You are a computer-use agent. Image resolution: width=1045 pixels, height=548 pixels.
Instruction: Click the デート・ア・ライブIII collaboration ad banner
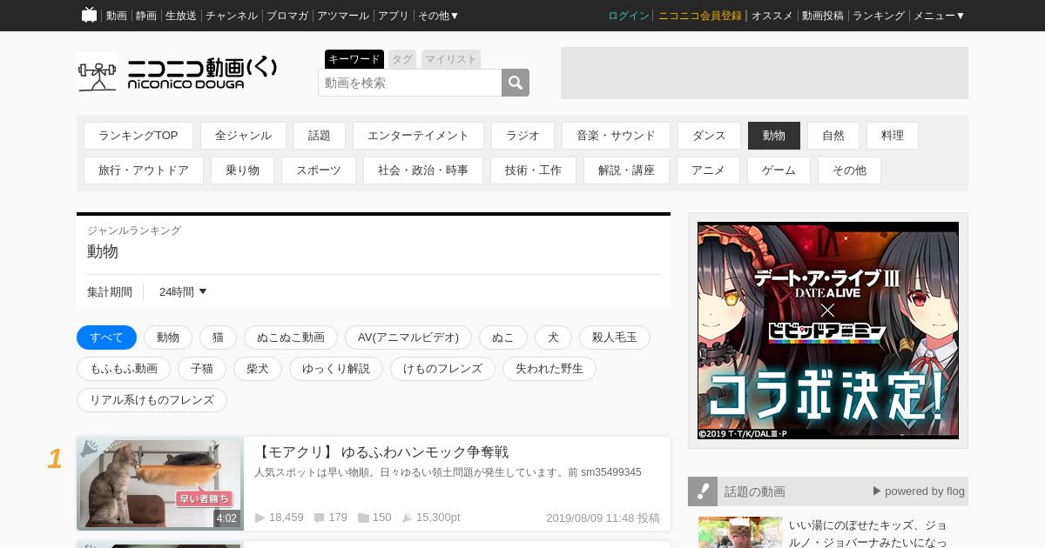pyautogui.click(x=828, y=331)
